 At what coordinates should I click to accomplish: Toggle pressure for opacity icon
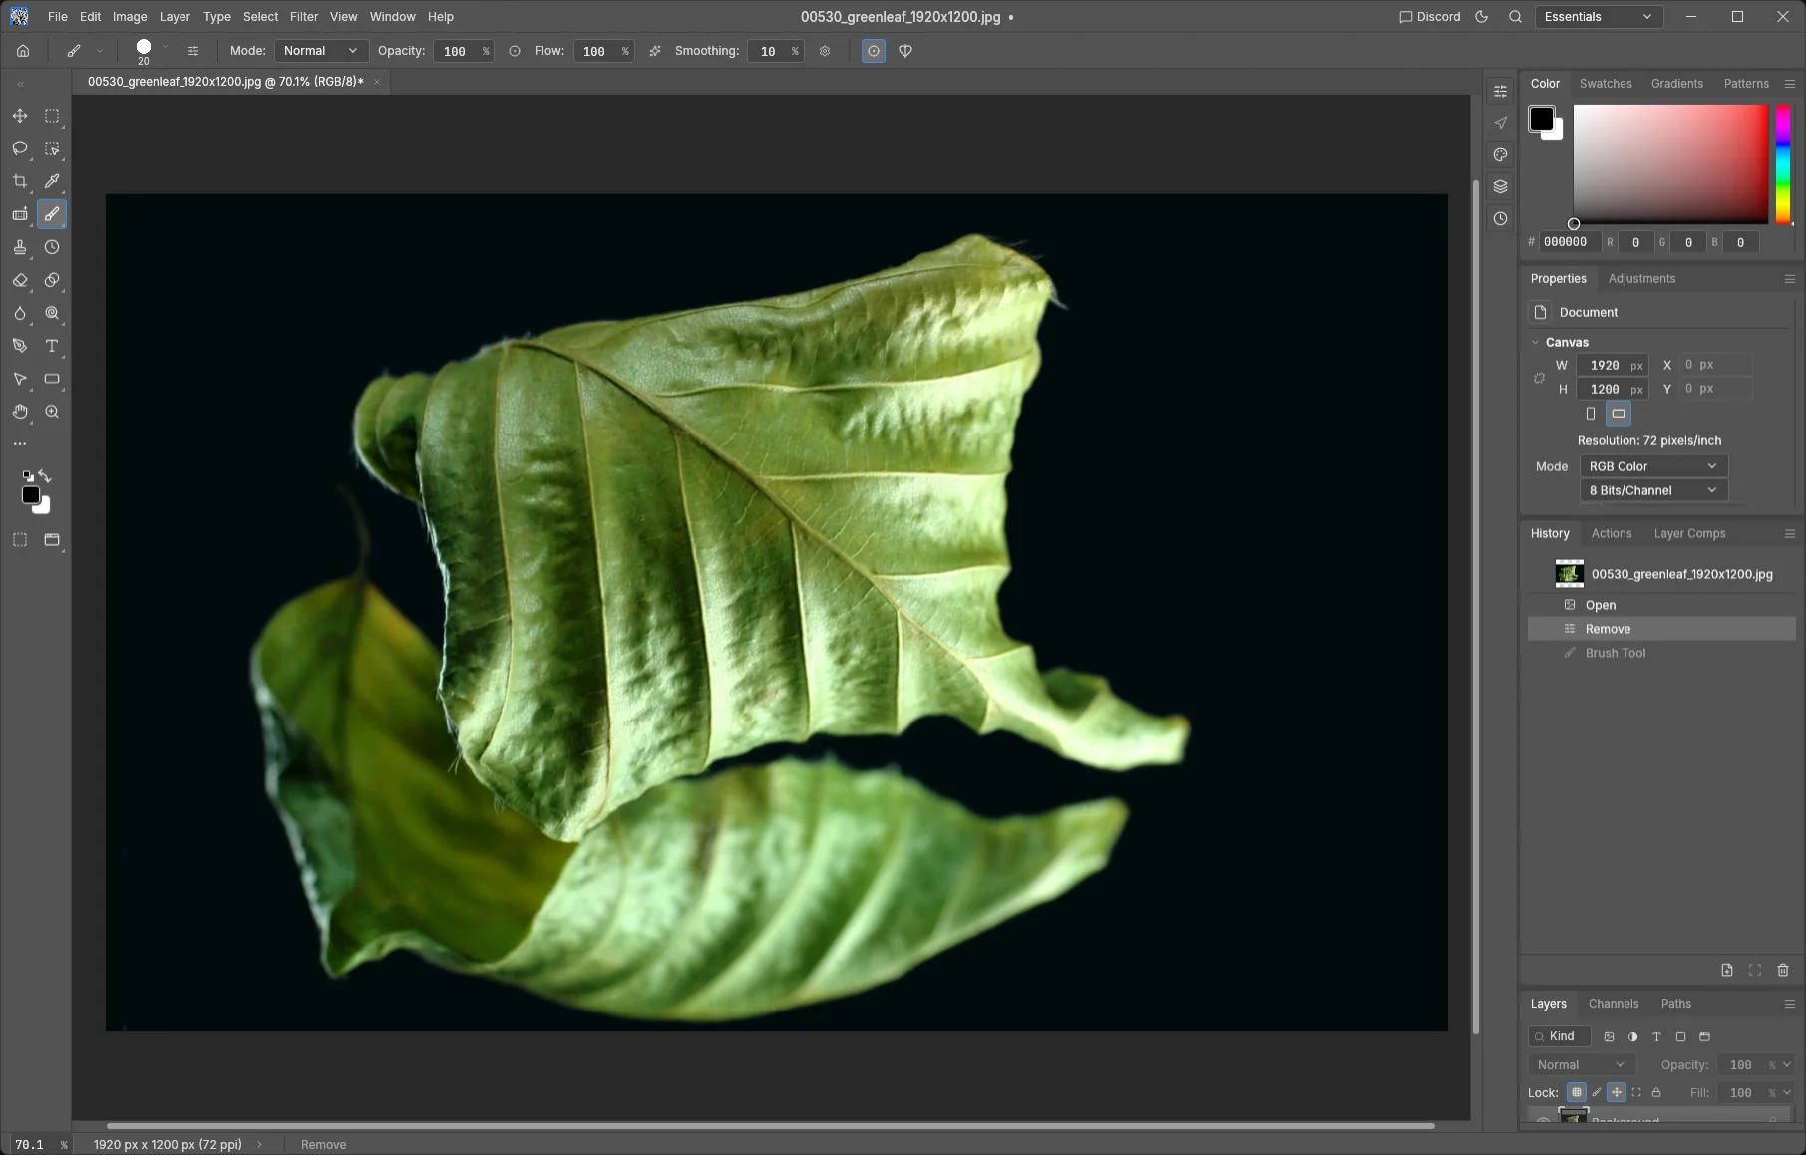click(515, 51)
